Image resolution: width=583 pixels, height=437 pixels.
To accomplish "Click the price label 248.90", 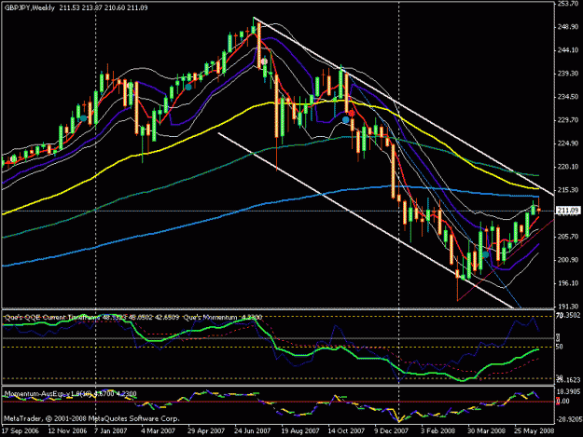I will pyautogui.click(x=568, y=27).
